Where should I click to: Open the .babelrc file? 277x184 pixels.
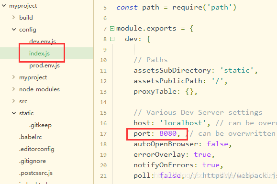click(31, 137)
